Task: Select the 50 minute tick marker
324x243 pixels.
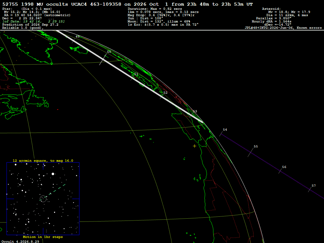Action: click(109, 52)
